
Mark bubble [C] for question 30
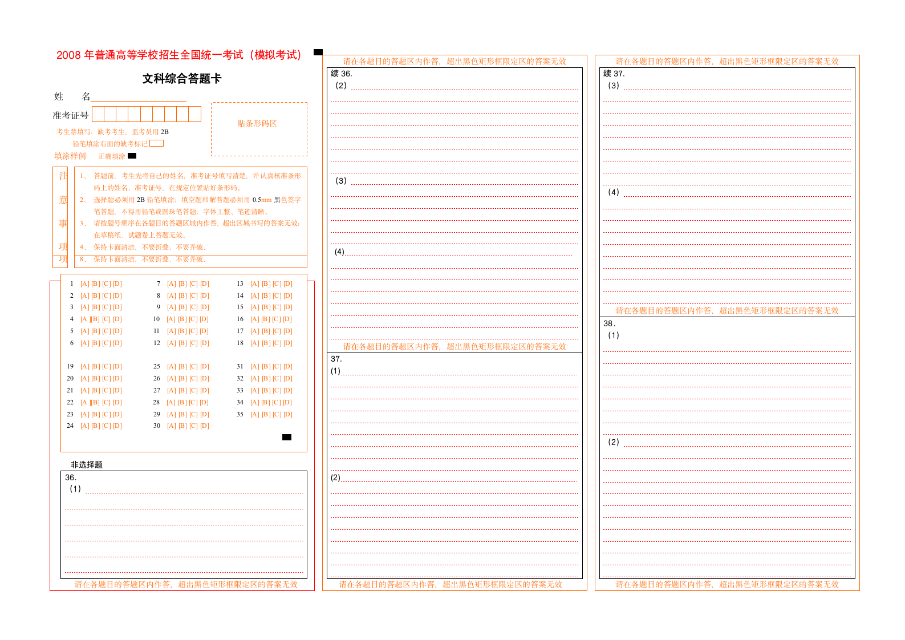pos(193,426)
